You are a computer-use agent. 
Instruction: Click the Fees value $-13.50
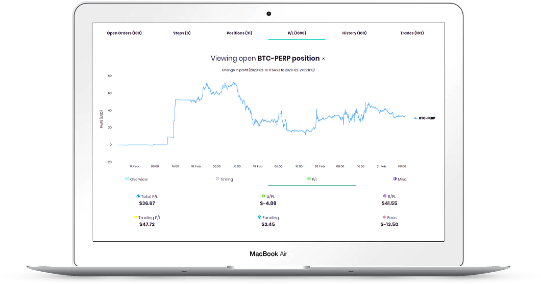pyautogui.click(x=389, y=224)
